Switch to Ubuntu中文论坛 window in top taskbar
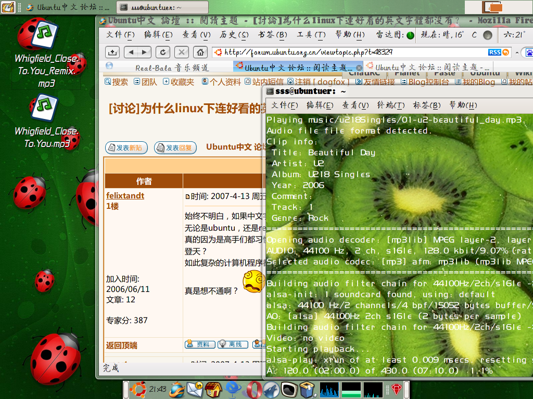Image resolution: width=533 pixels, height=399 pixels. (x=68, y=7)
